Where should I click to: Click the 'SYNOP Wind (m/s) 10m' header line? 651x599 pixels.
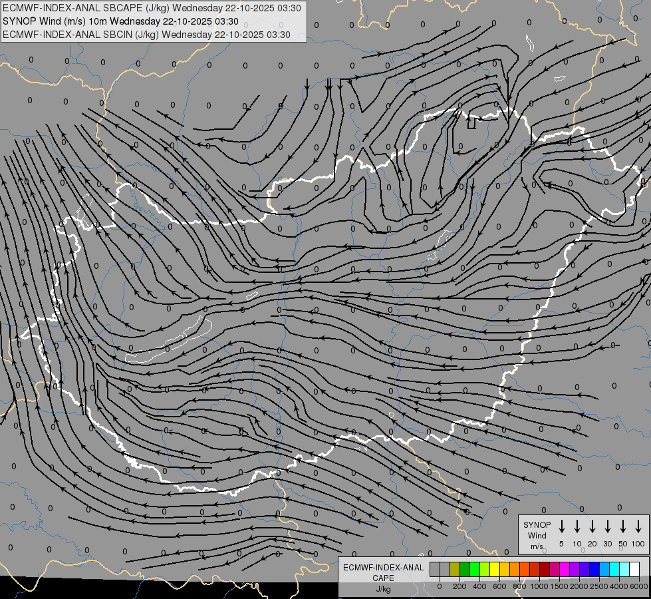[x=120, y=21]
